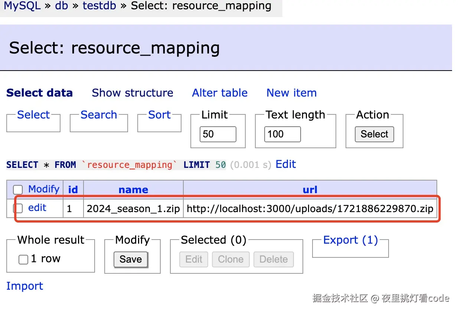Expand the Sort fieldset legend
This screenshot has width=458, height=312.
[160, 115]
